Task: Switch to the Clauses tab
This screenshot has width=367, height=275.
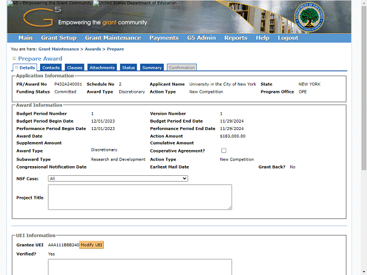Action: coord(75,68)
